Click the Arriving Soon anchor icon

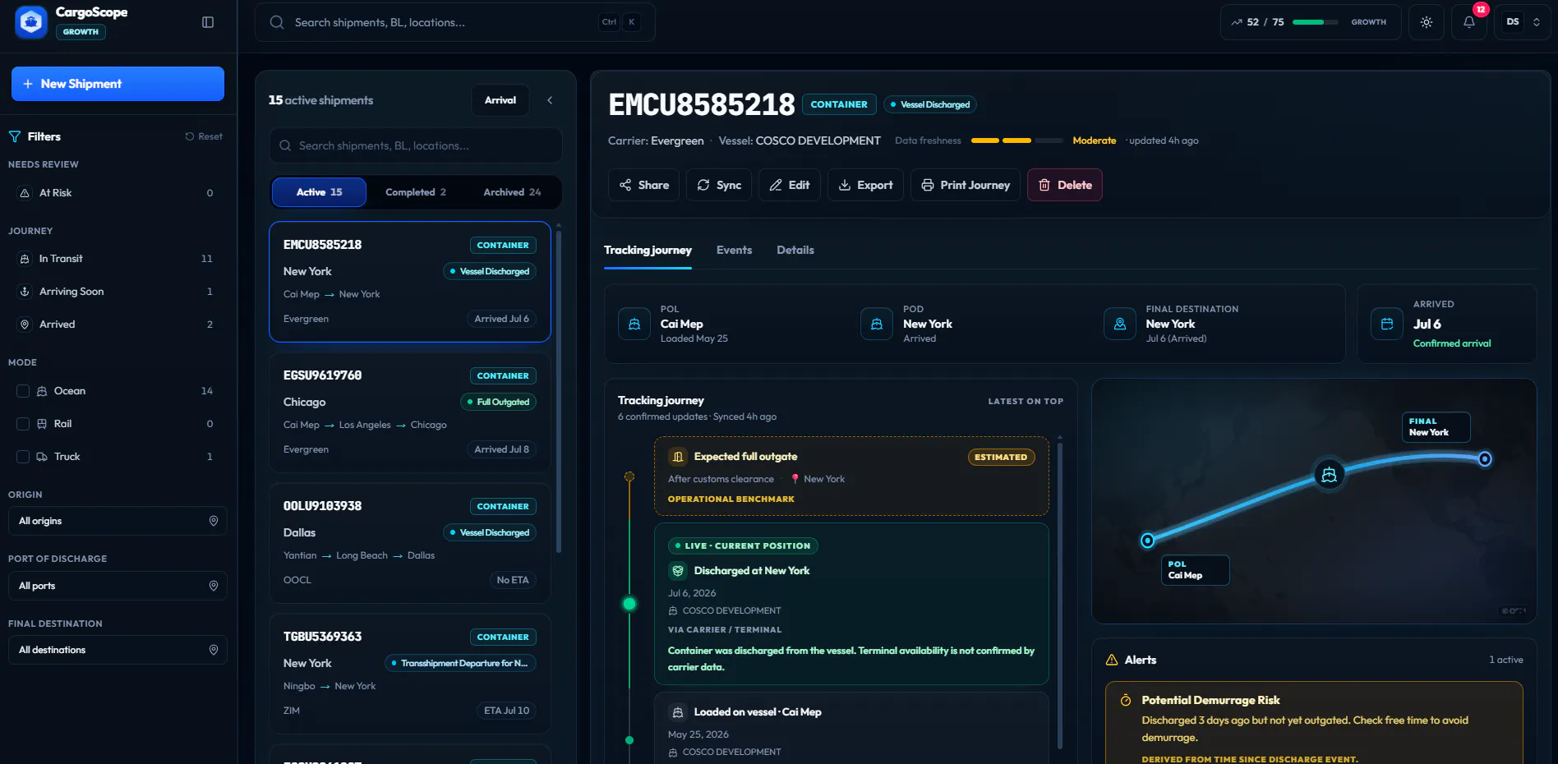tap(25, 292)
